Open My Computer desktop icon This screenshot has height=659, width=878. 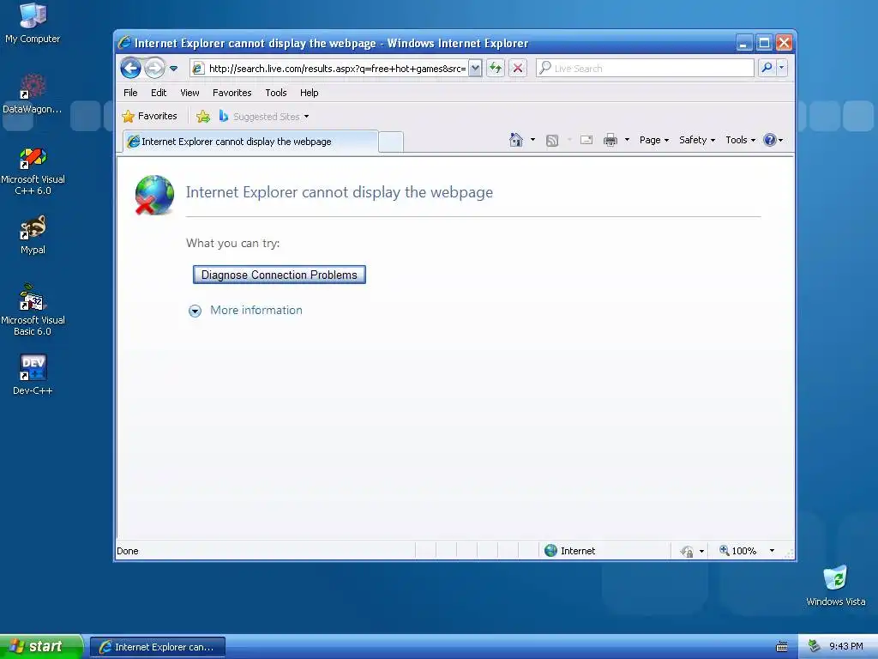33,23
